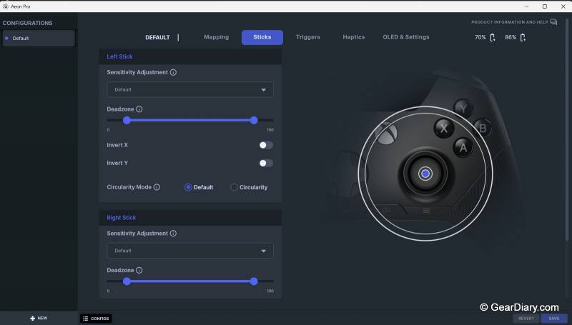Open Product Information and Help chat icon
The image size is (572, 325).
point(553,22)
